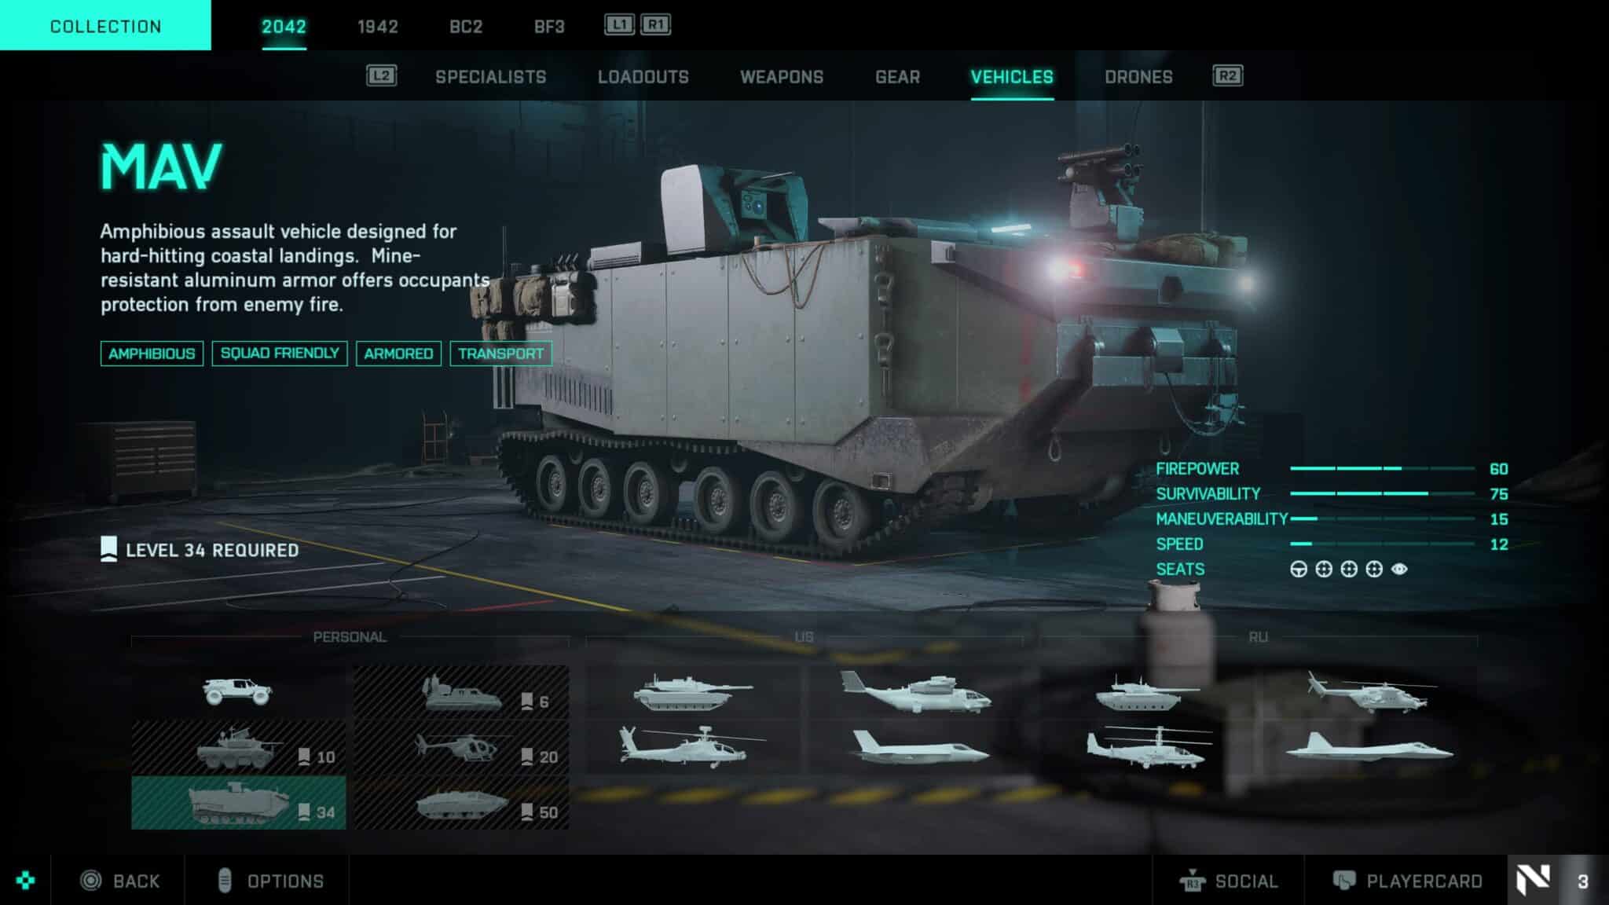
Task: Click the eye-shaped spectator seat icon
Action: coord(1399,569)
